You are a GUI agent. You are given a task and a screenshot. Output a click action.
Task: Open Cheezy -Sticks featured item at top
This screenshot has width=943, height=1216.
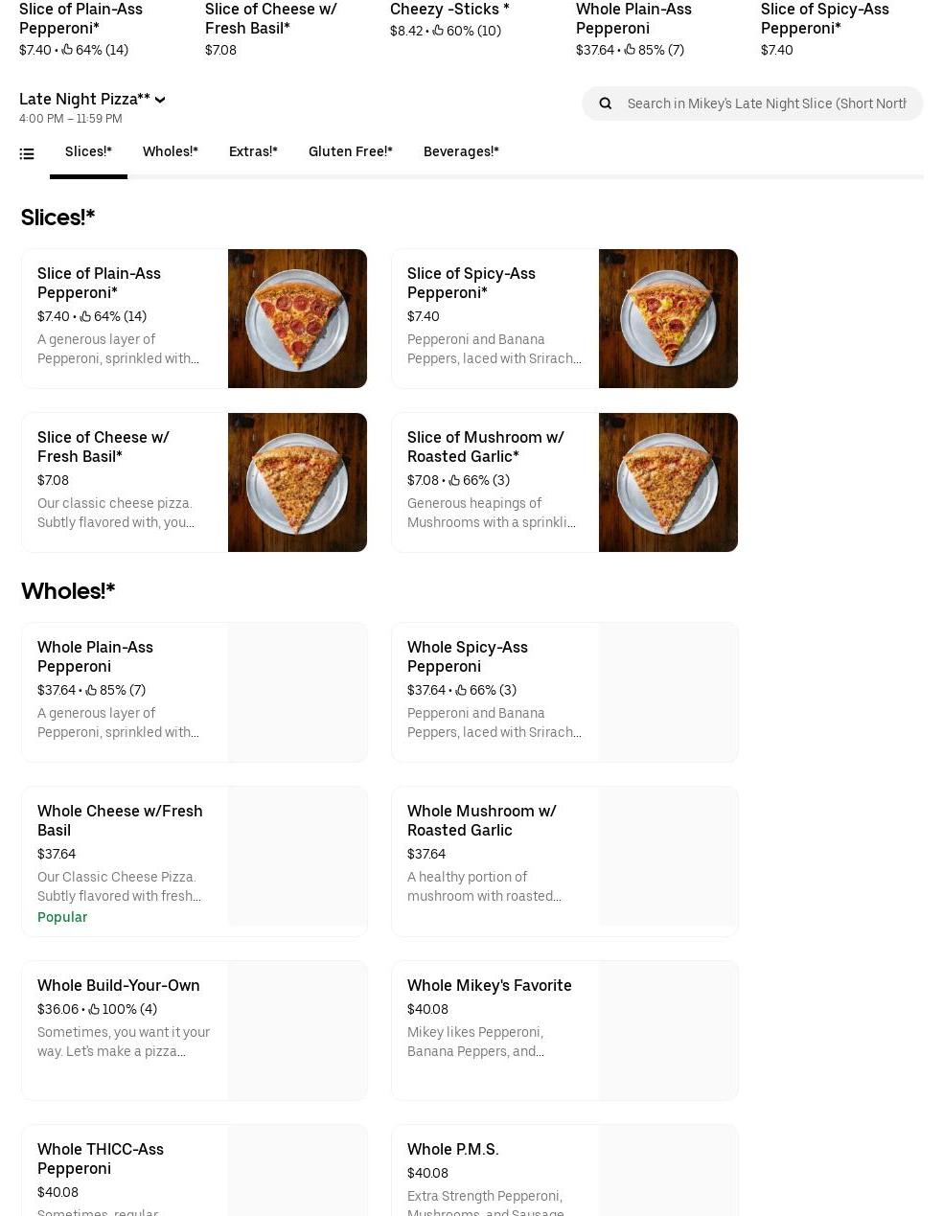click(449, 19)
